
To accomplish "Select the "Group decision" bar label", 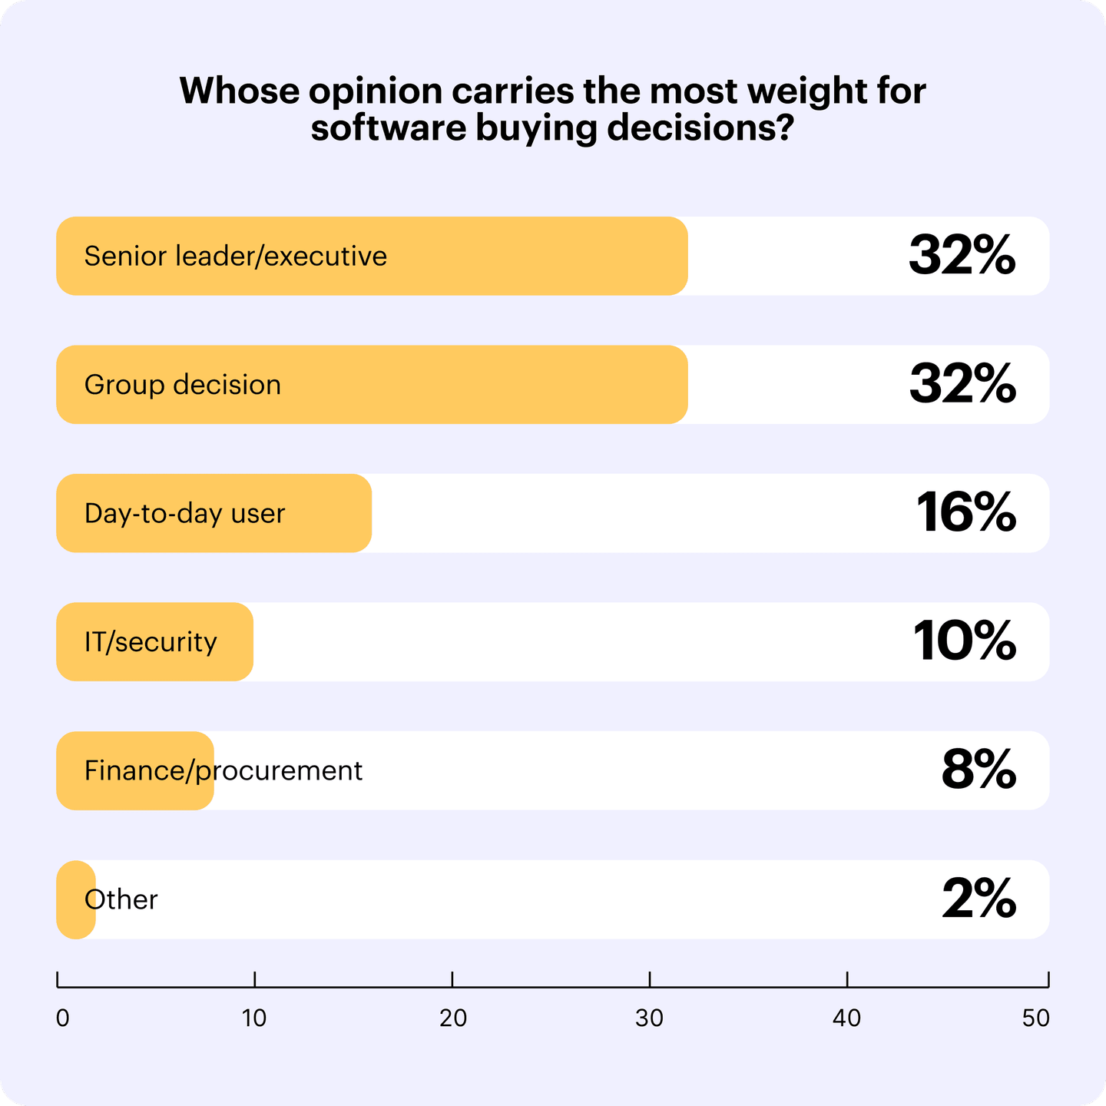I will (x=183, y=385).
